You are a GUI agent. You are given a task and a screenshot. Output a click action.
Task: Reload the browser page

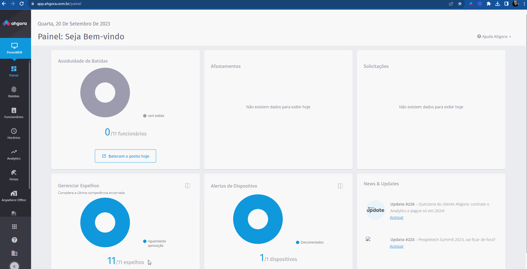[22, 4]
